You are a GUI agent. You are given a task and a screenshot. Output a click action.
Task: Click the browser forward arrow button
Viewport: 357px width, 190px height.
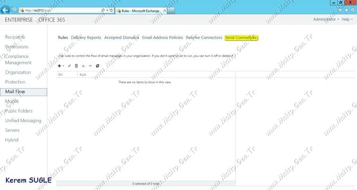14,10
